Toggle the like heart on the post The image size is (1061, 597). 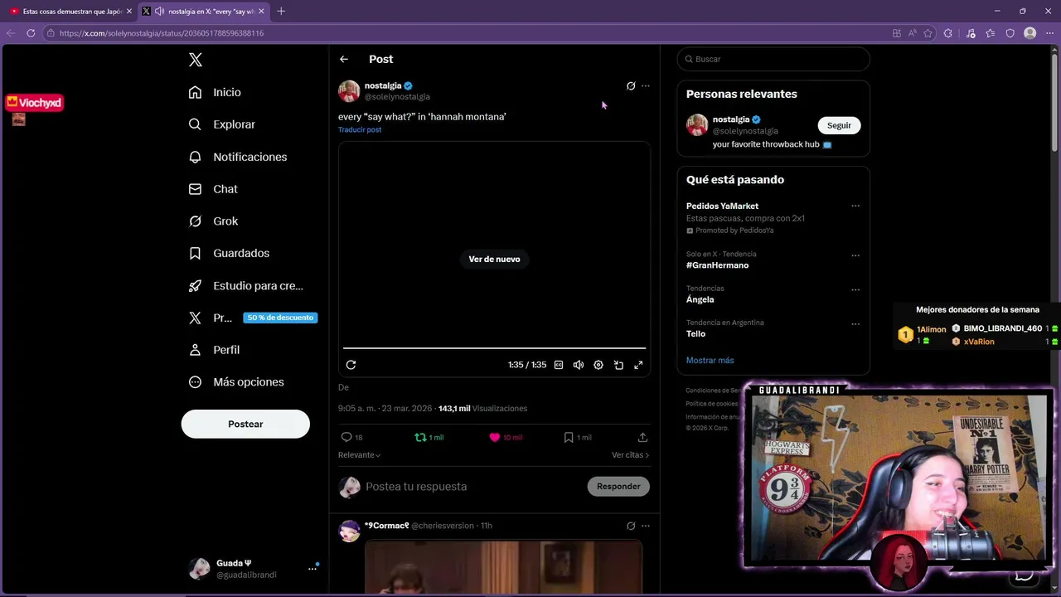495,437
